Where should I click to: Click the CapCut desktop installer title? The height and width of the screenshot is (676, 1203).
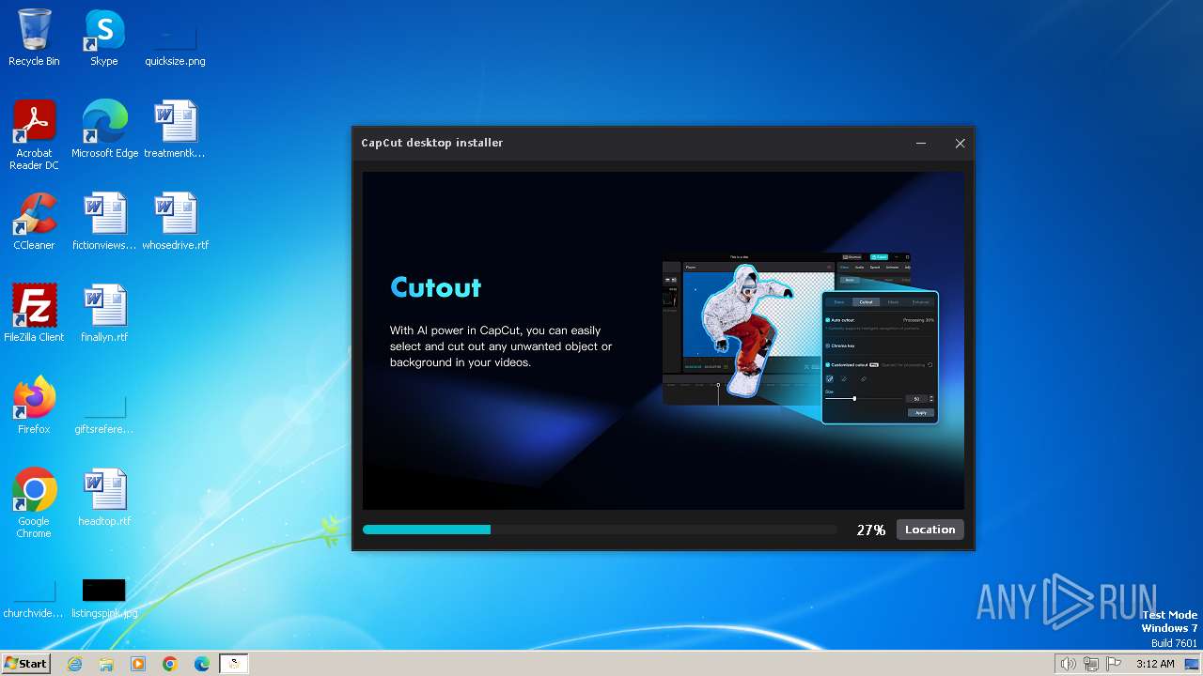[x=432, y=143]
